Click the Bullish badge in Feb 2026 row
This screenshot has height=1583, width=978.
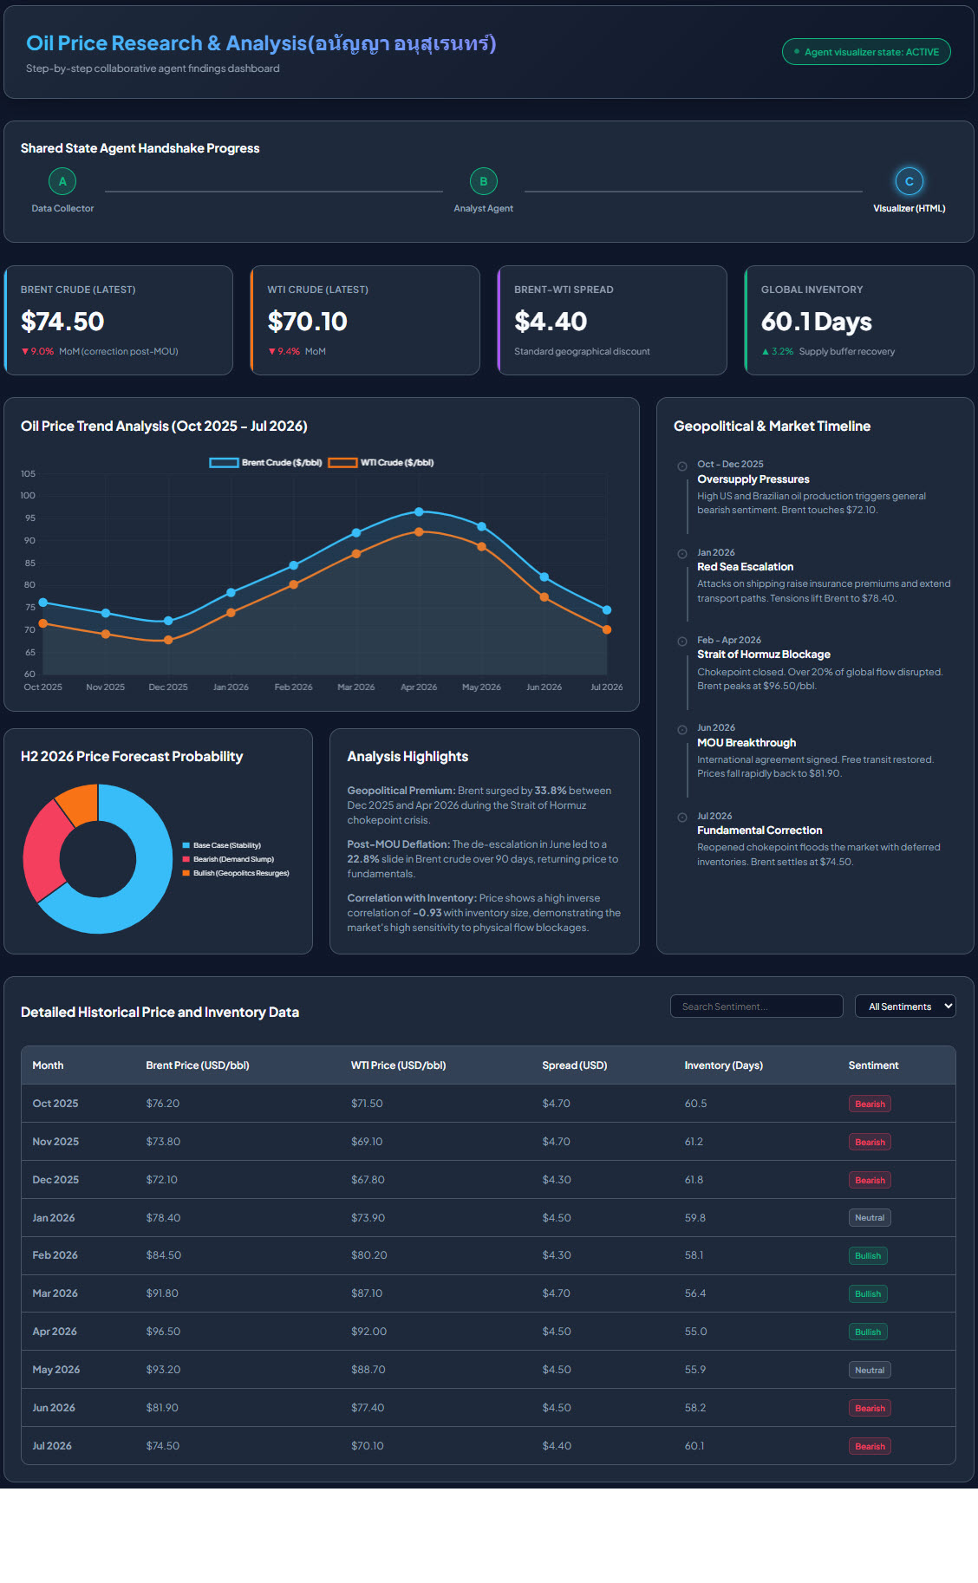868,1256
